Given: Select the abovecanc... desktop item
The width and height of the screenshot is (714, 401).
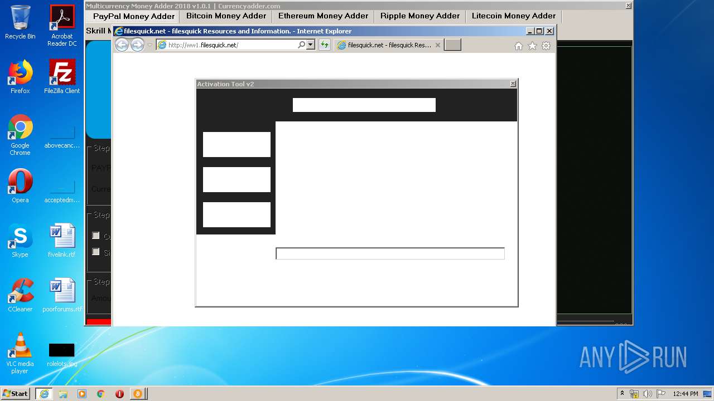Looking at the screenshot, I should (x=62, y=137).
